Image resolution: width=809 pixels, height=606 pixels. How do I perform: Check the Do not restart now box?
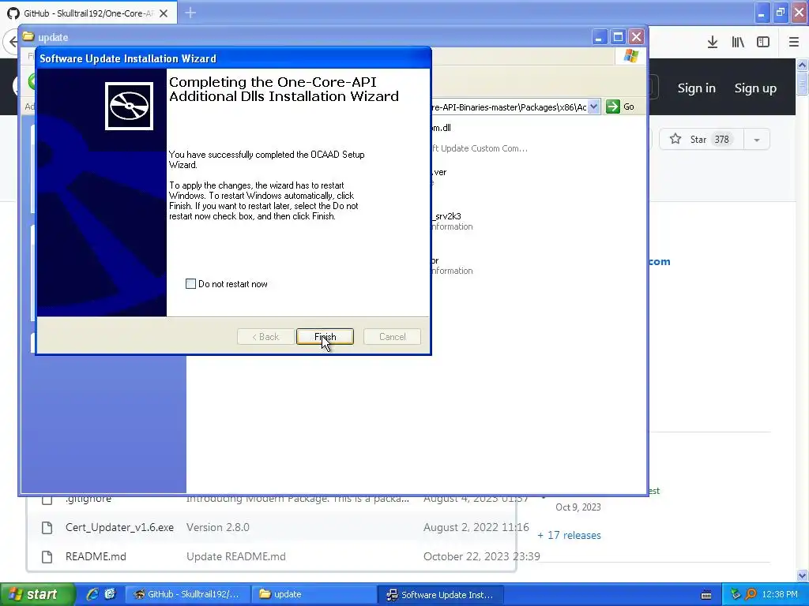tap(190, 284)
